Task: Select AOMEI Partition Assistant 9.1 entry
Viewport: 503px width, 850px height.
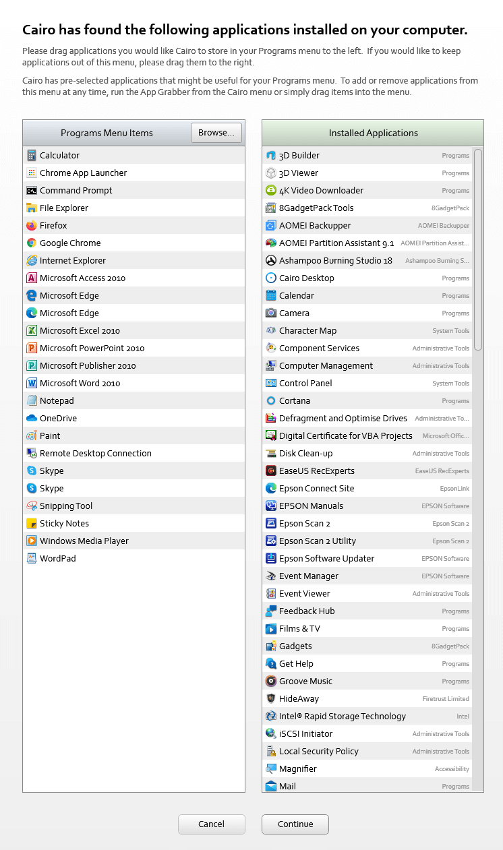Action: click(x=367, y=243)
